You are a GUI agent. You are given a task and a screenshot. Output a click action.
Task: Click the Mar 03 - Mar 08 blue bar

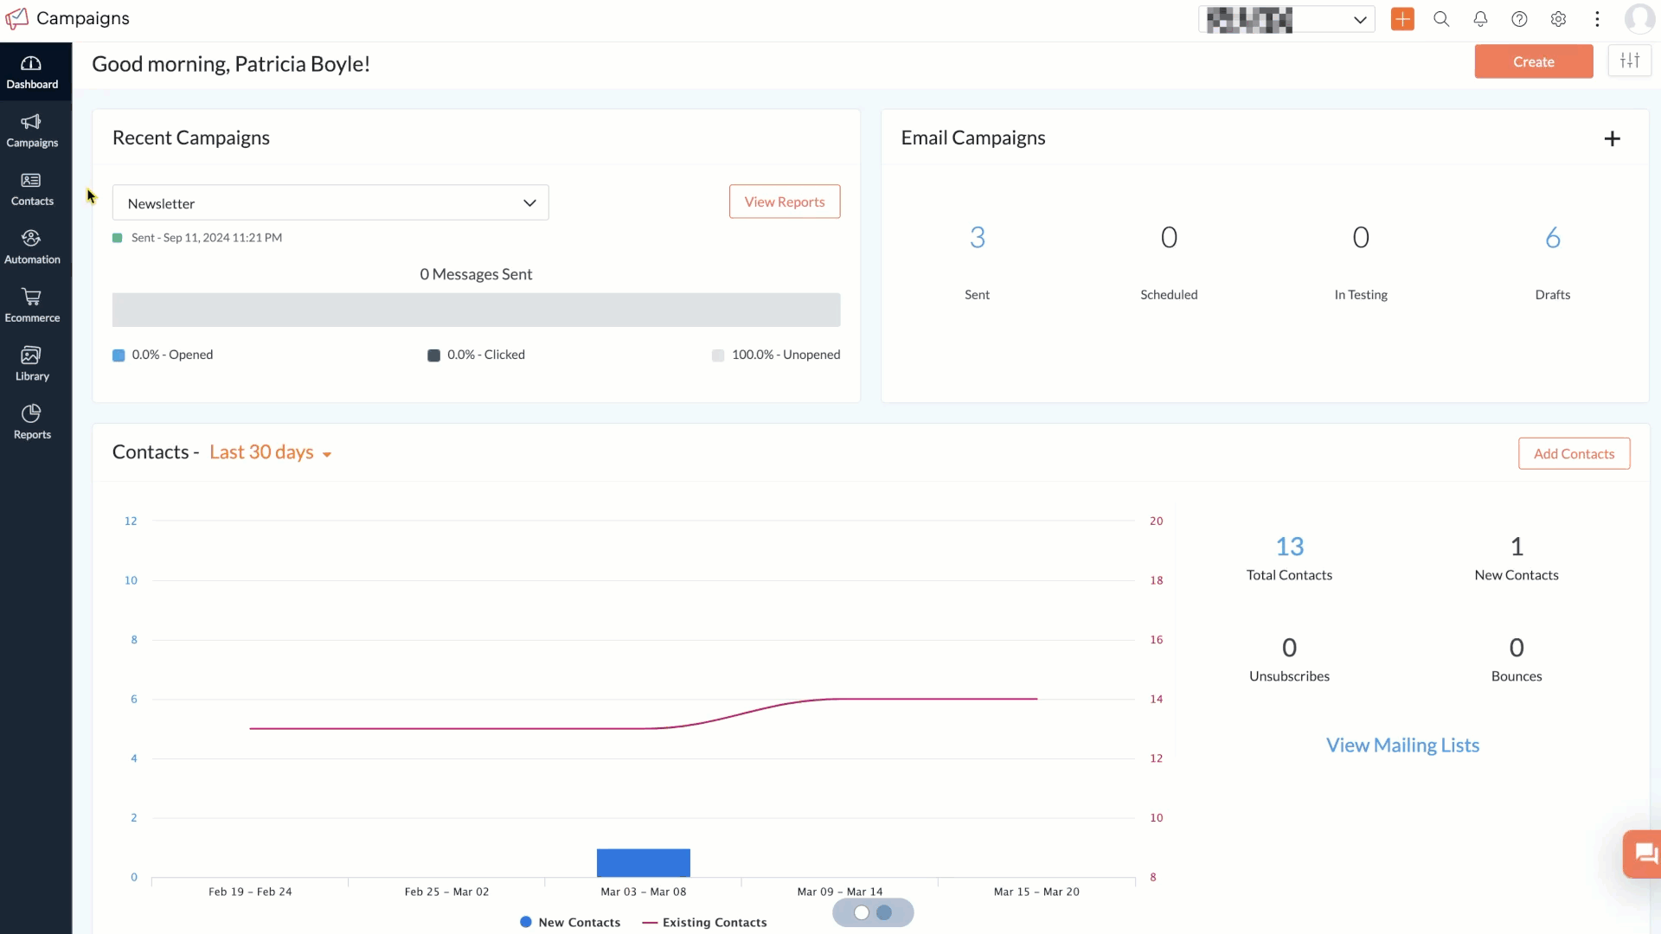click(644, 863)
